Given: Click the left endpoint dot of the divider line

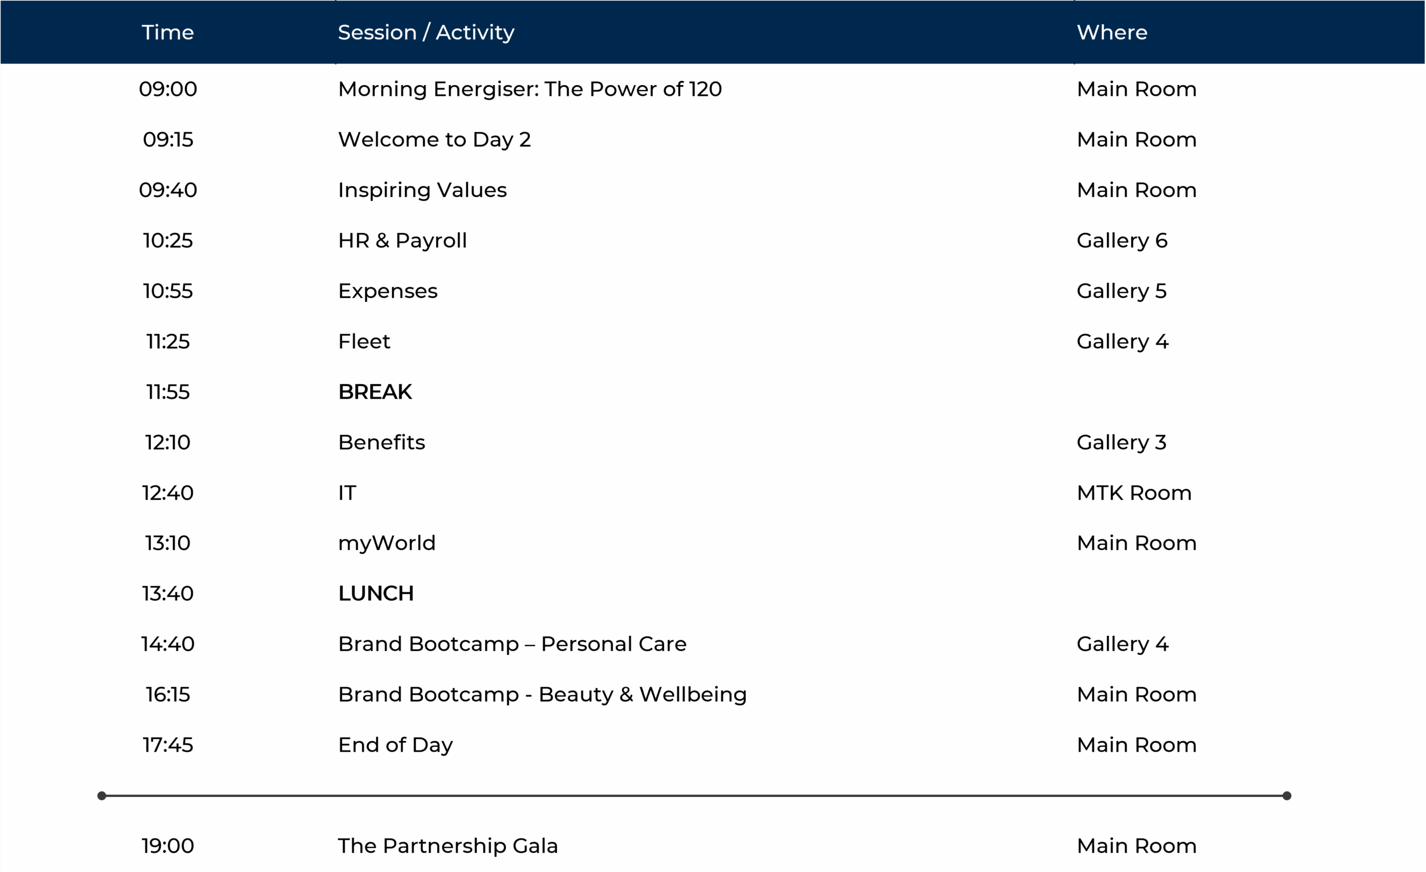Looking at the screenshot, I should tap(102, 796).
